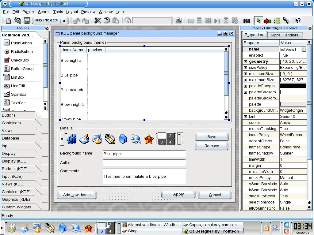Open the Layout menu

tap(72, 12)
